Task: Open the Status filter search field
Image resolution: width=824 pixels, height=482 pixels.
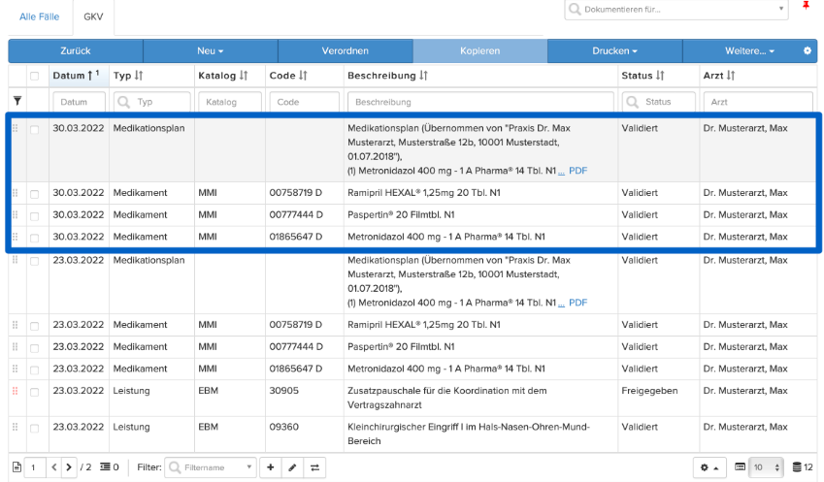Action: point(658,102)
